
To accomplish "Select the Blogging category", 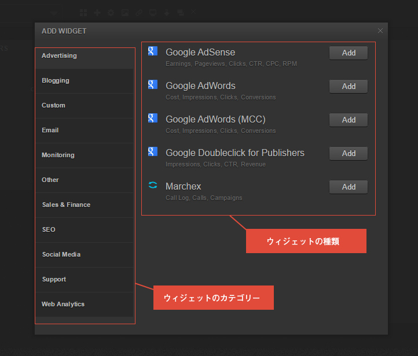I will coord(85,81).
